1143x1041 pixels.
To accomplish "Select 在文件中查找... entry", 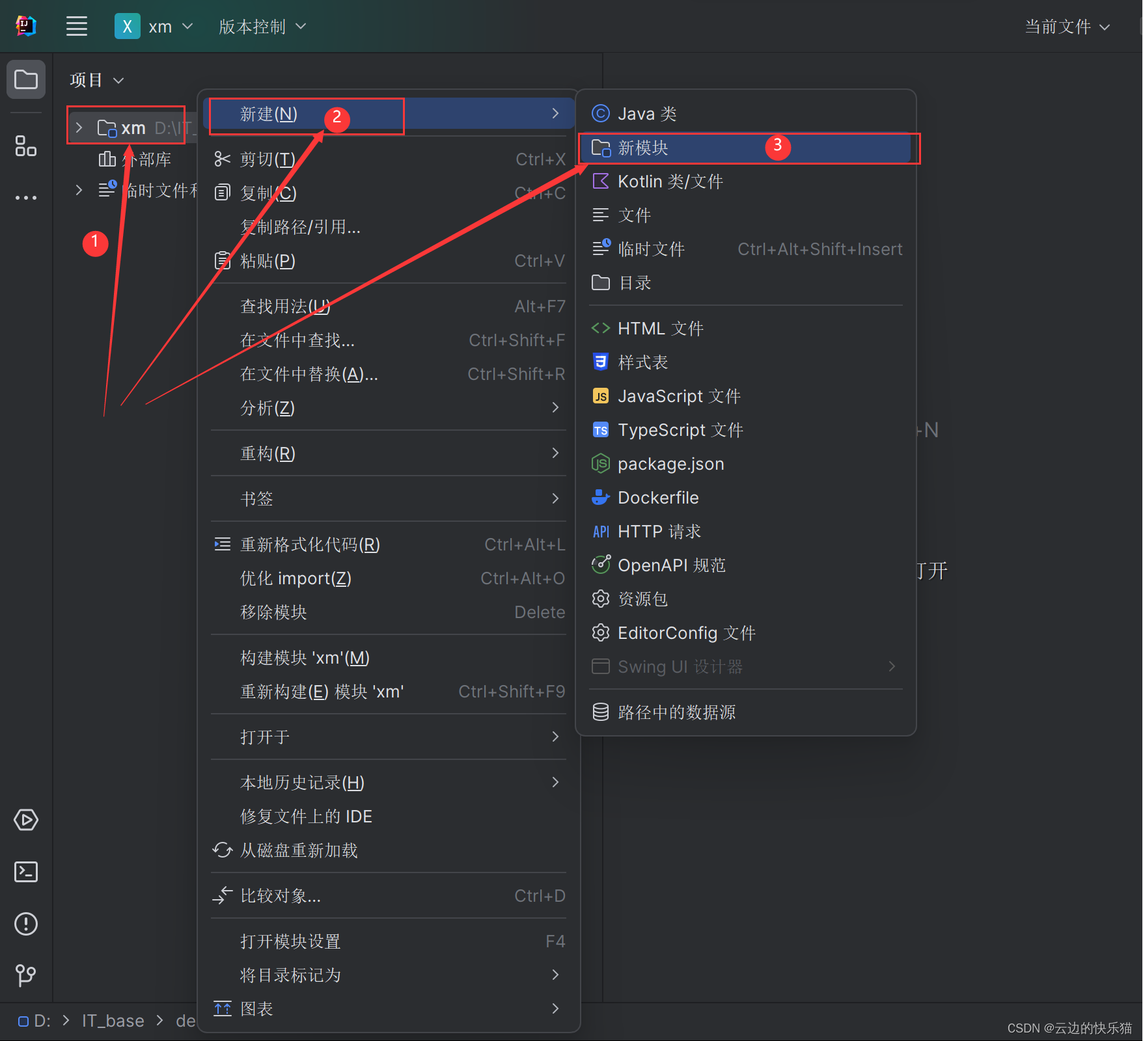I will pos(389,340).
